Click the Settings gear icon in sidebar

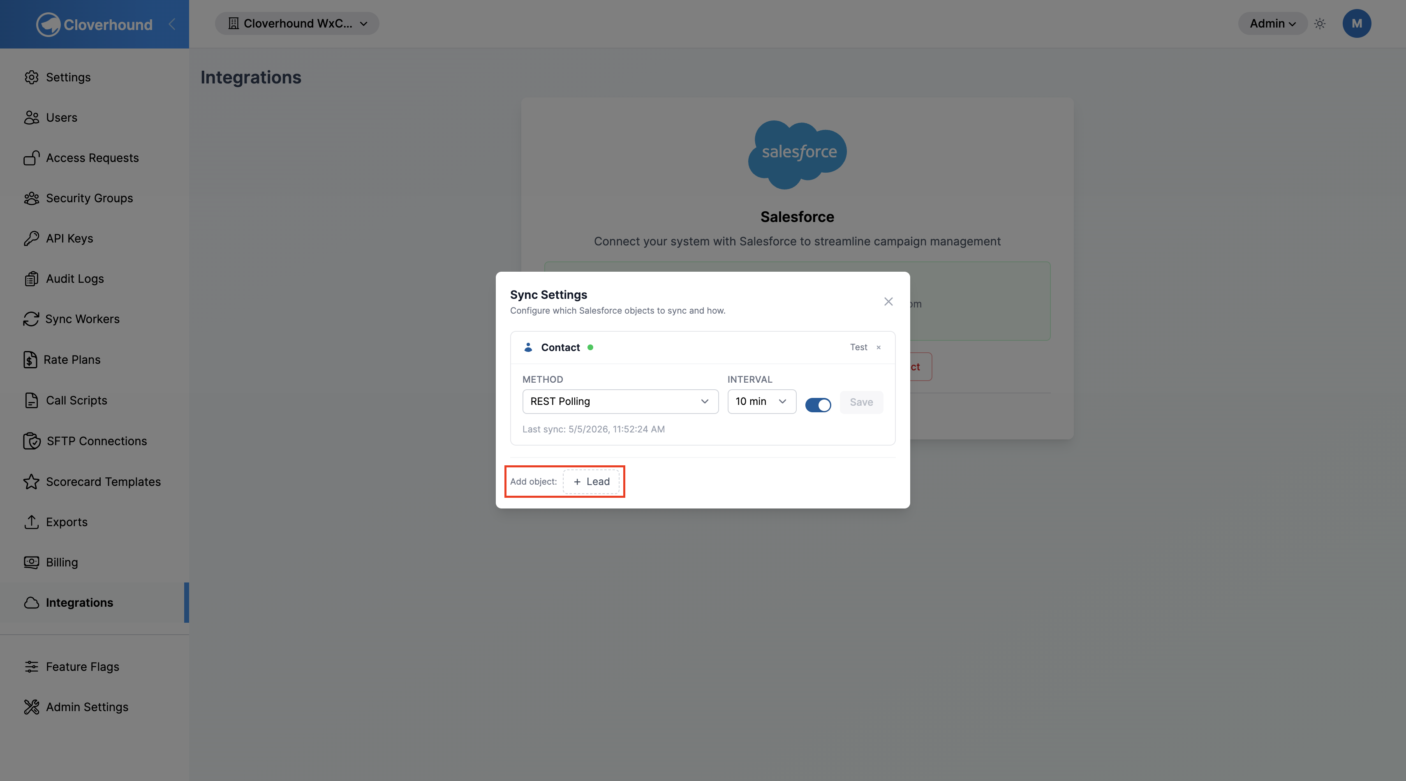tap(32, 77)
